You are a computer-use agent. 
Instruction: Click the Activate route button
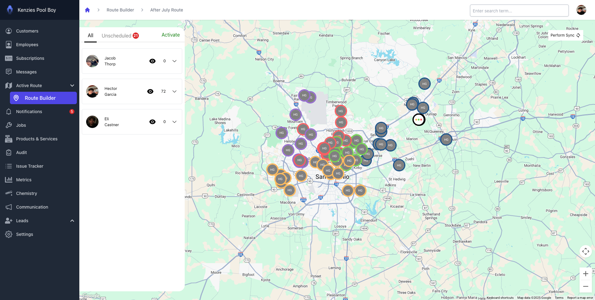click(x=170, y=35)
